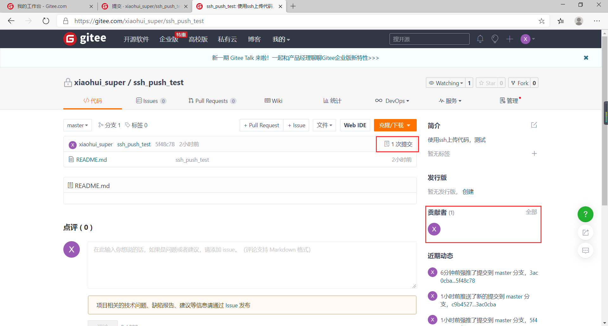The width and height of the screenshot is (608, 326).
Task: Open a new browser tab with the plus
Action: click(x=293, y=6)
